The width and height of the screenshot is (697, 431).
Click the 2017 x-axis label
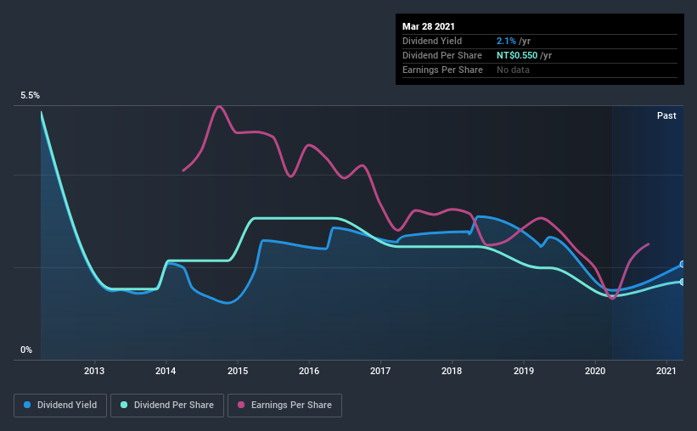380,371
